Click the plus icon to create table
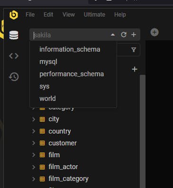The width and height of the screenshot is (173, 188). [x=135, y=69]
